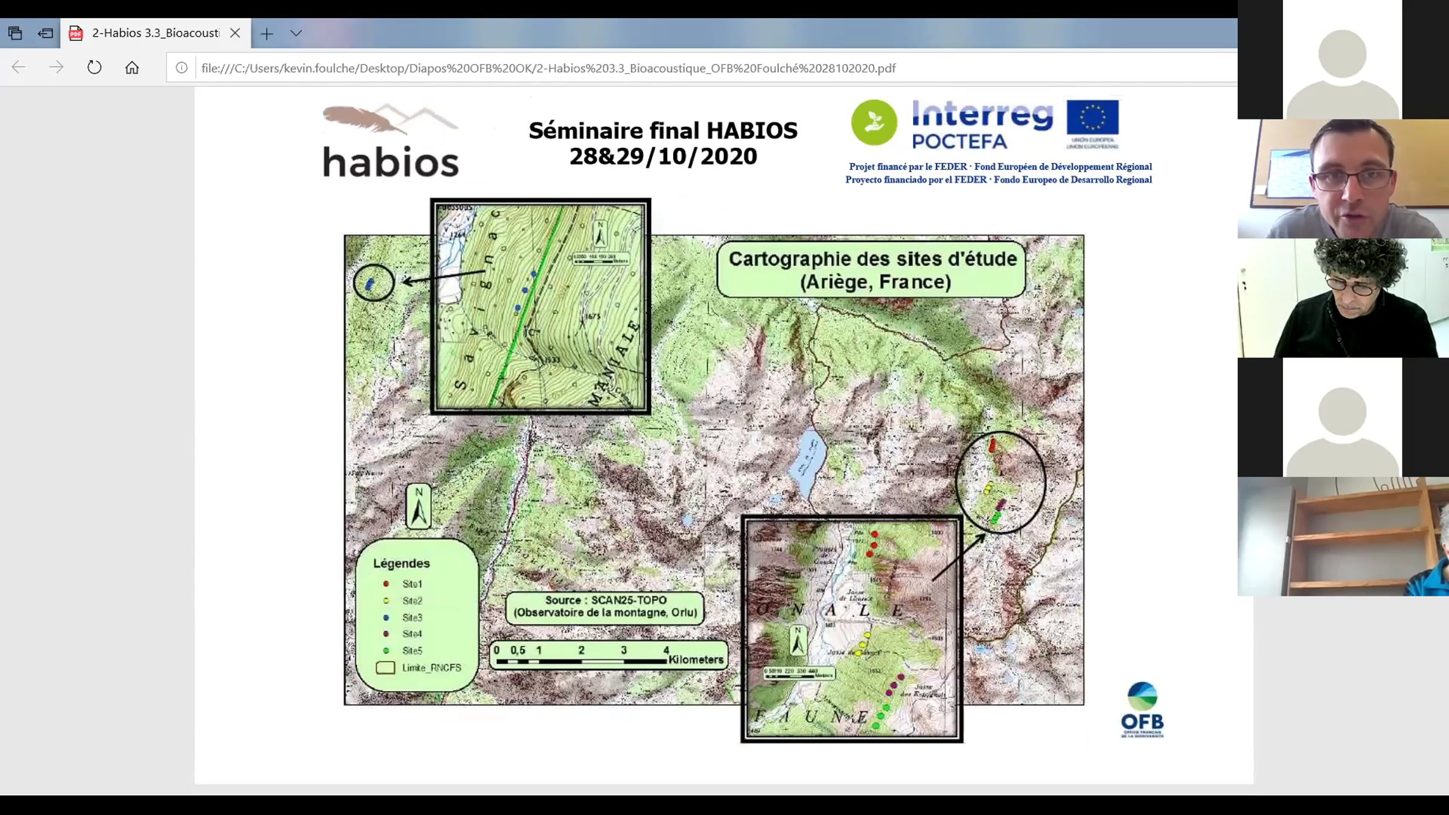Click the 'Kilometers' scale bar label
Viewport: 1449px width, 815px height.
point(696,660)
